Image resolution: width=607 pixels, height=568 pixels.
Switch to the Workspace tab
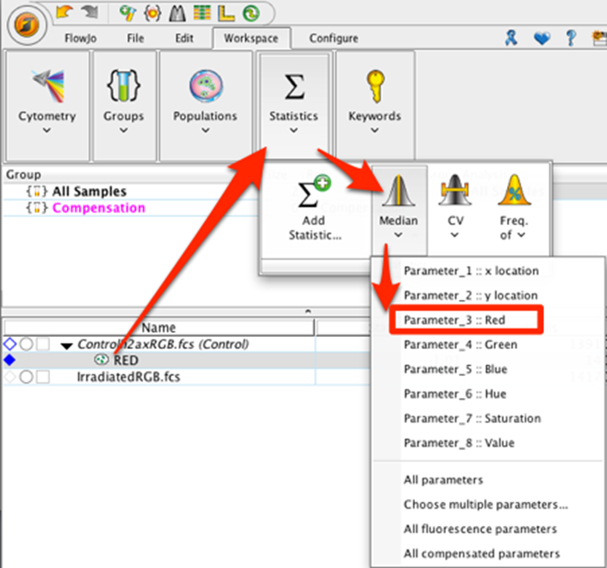coord(251,39)
